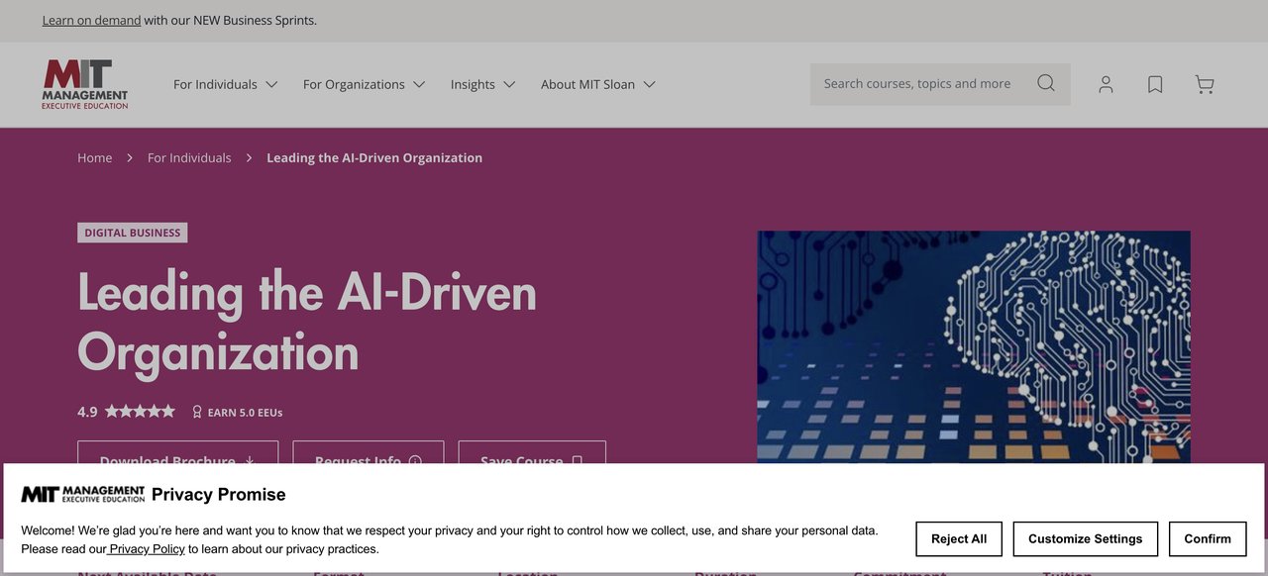Open saved courses bookmark icon
The image size is (1268, 576).
click(1155, 84)
